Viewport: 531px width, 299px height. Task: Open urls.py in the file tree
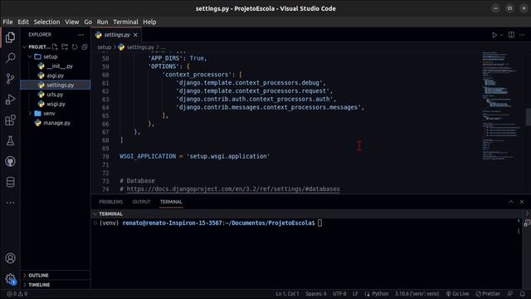point(55,95)
